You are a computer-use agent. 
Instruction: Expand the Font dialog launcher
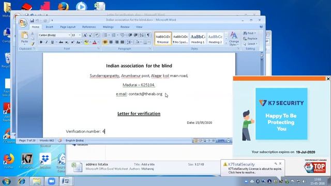coord(98,49)
